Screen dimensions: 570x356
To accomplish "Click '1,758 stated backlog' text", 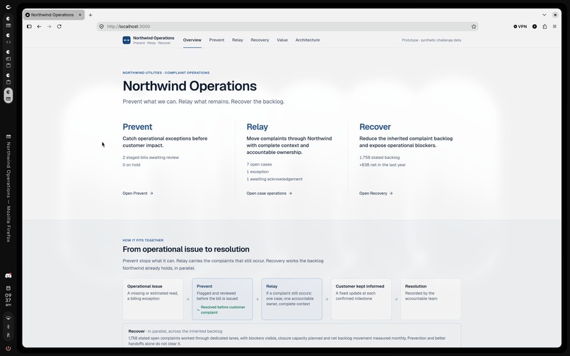I will coord(379,158).
